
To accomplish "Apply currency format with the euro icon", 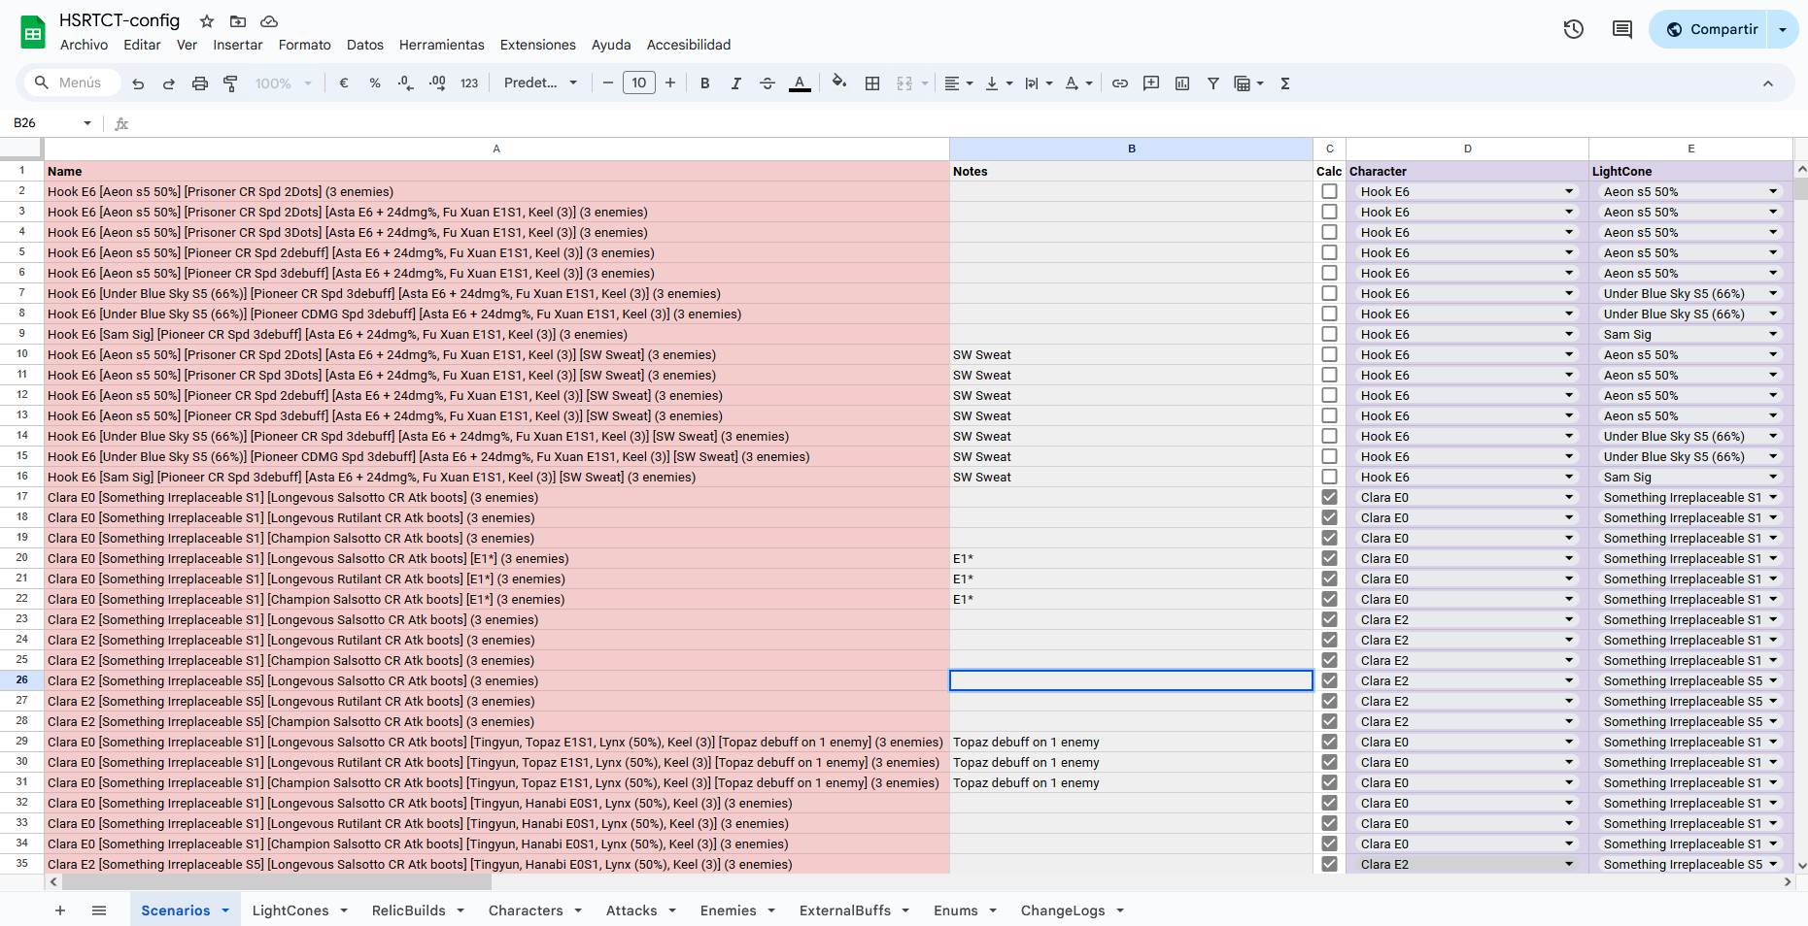I will point(344,83).
